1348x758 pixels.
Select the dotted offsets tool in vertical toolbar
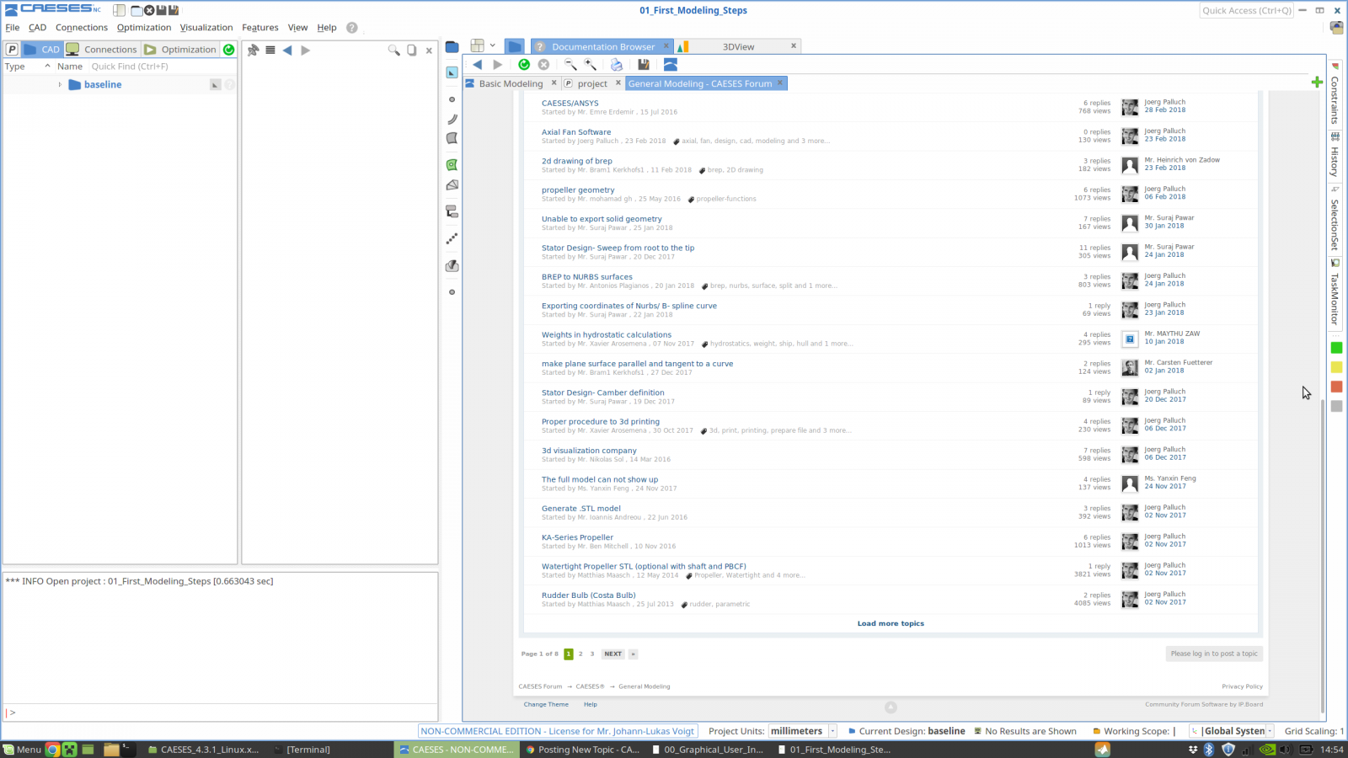[452, 238]
